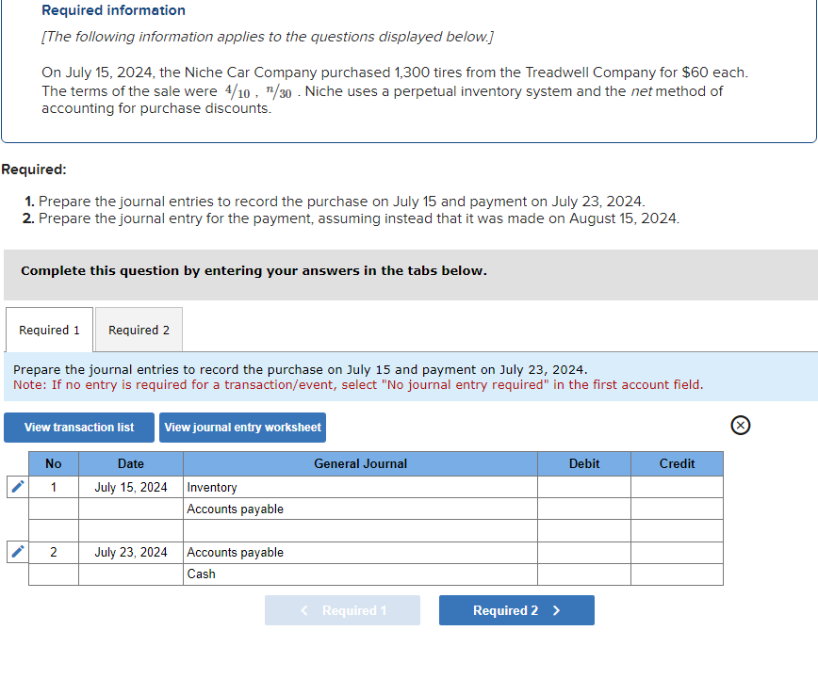The width and height of the screenshot is (818, 679).
Task: Select the Required 1 tab
Action: click(49, 330)
